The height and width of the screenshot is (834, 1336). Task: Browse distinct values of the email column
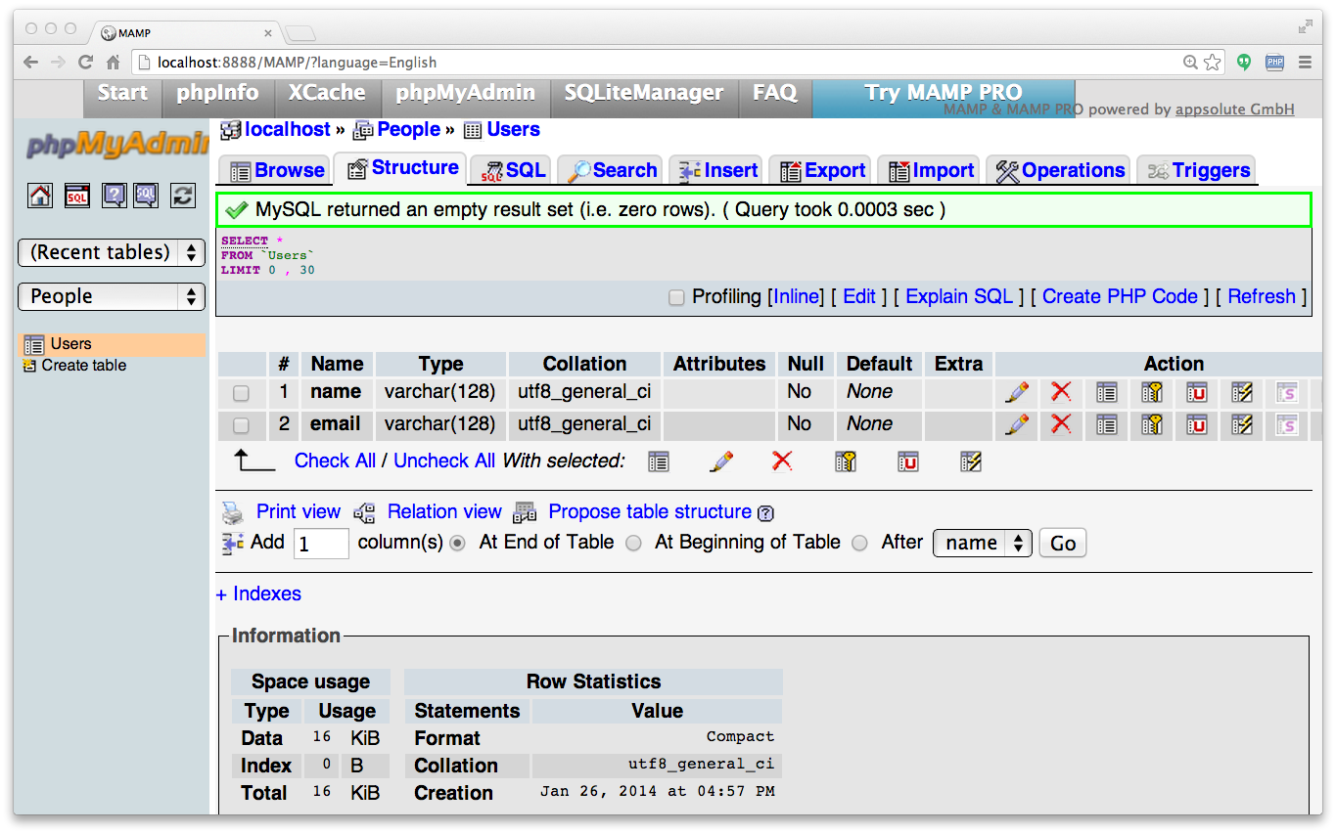click(x=1106, y=424)
